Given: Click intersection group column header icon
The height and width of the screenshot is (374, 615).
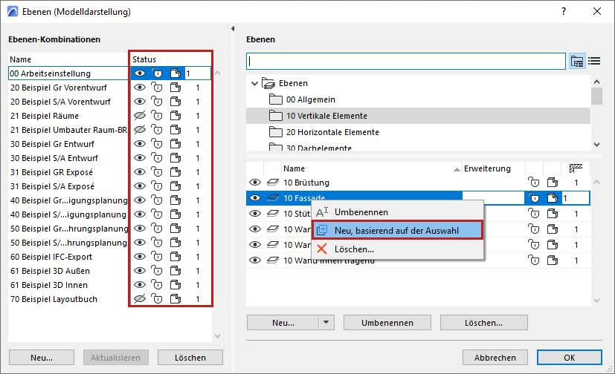Looking at the screenshot, I should [575, 168].
